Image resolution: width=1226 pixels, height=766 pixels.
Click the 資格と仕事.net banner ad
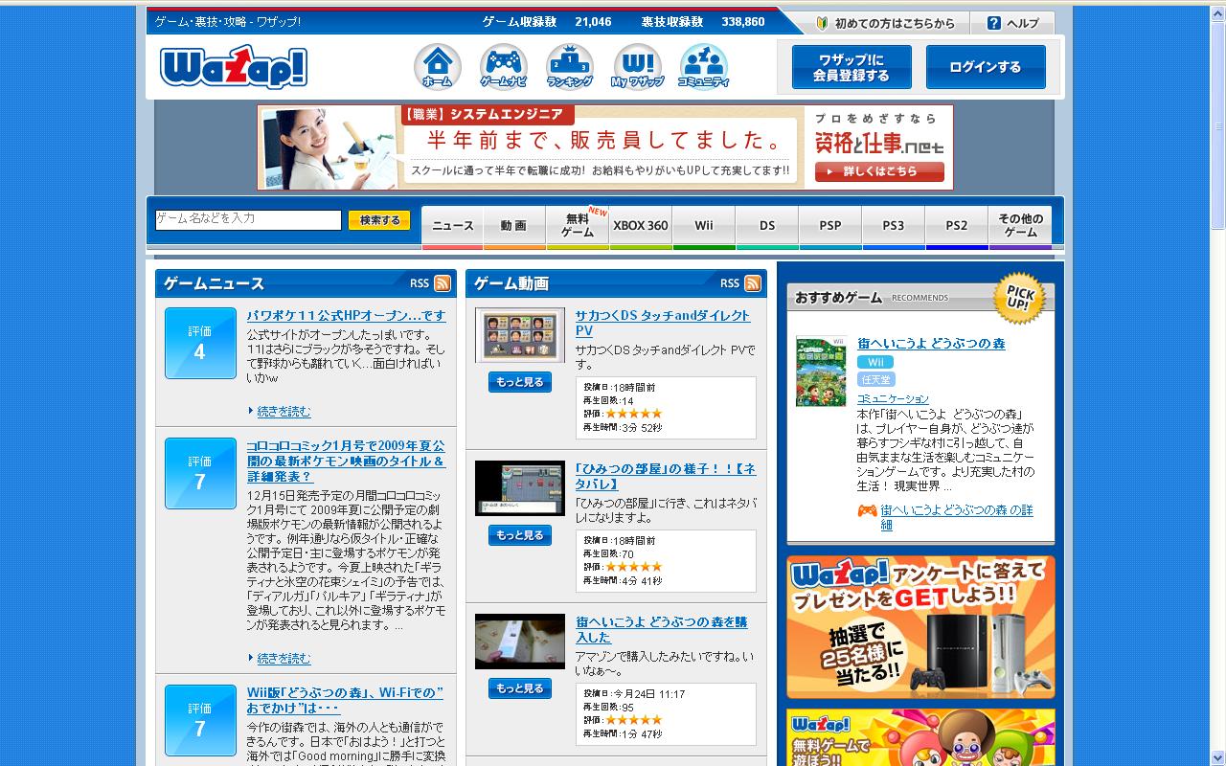[x=605, y=147]
